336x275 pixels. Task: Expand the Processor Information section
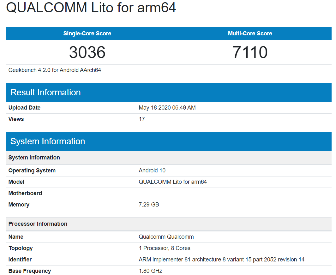point(38,224)
